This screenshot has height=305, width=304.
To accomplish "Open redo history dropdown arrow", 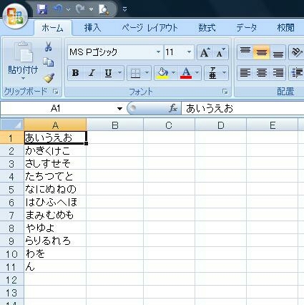I will [x=91, y=9].
